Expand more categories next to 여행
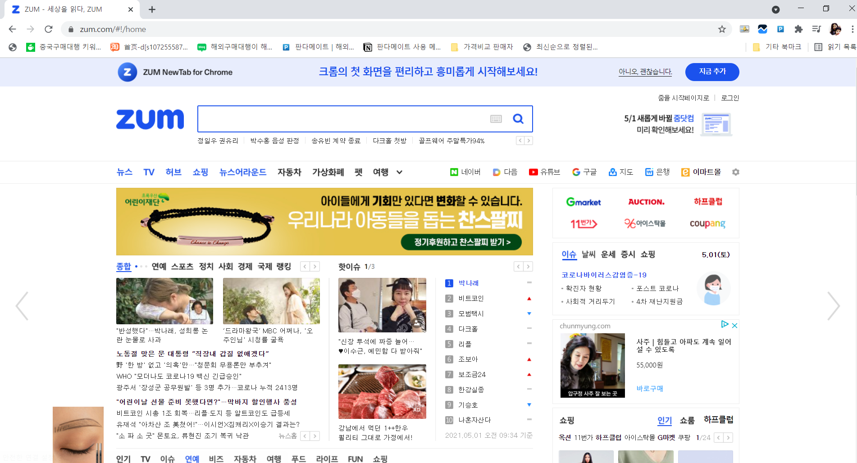The width and height of the screenshot is (857, 463). [x=399, y=172]
